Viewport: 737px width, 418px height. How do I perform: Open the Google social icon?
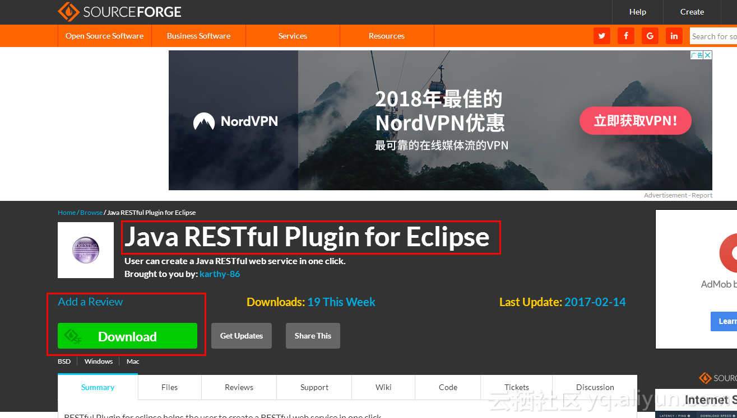650,36
